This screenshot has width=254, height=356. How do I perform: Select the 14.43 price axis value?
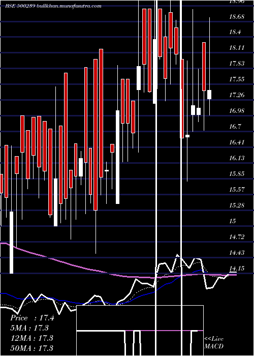click(x=237, y=253)
